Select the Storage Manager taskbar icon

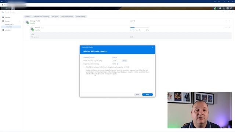click(12, 8)
